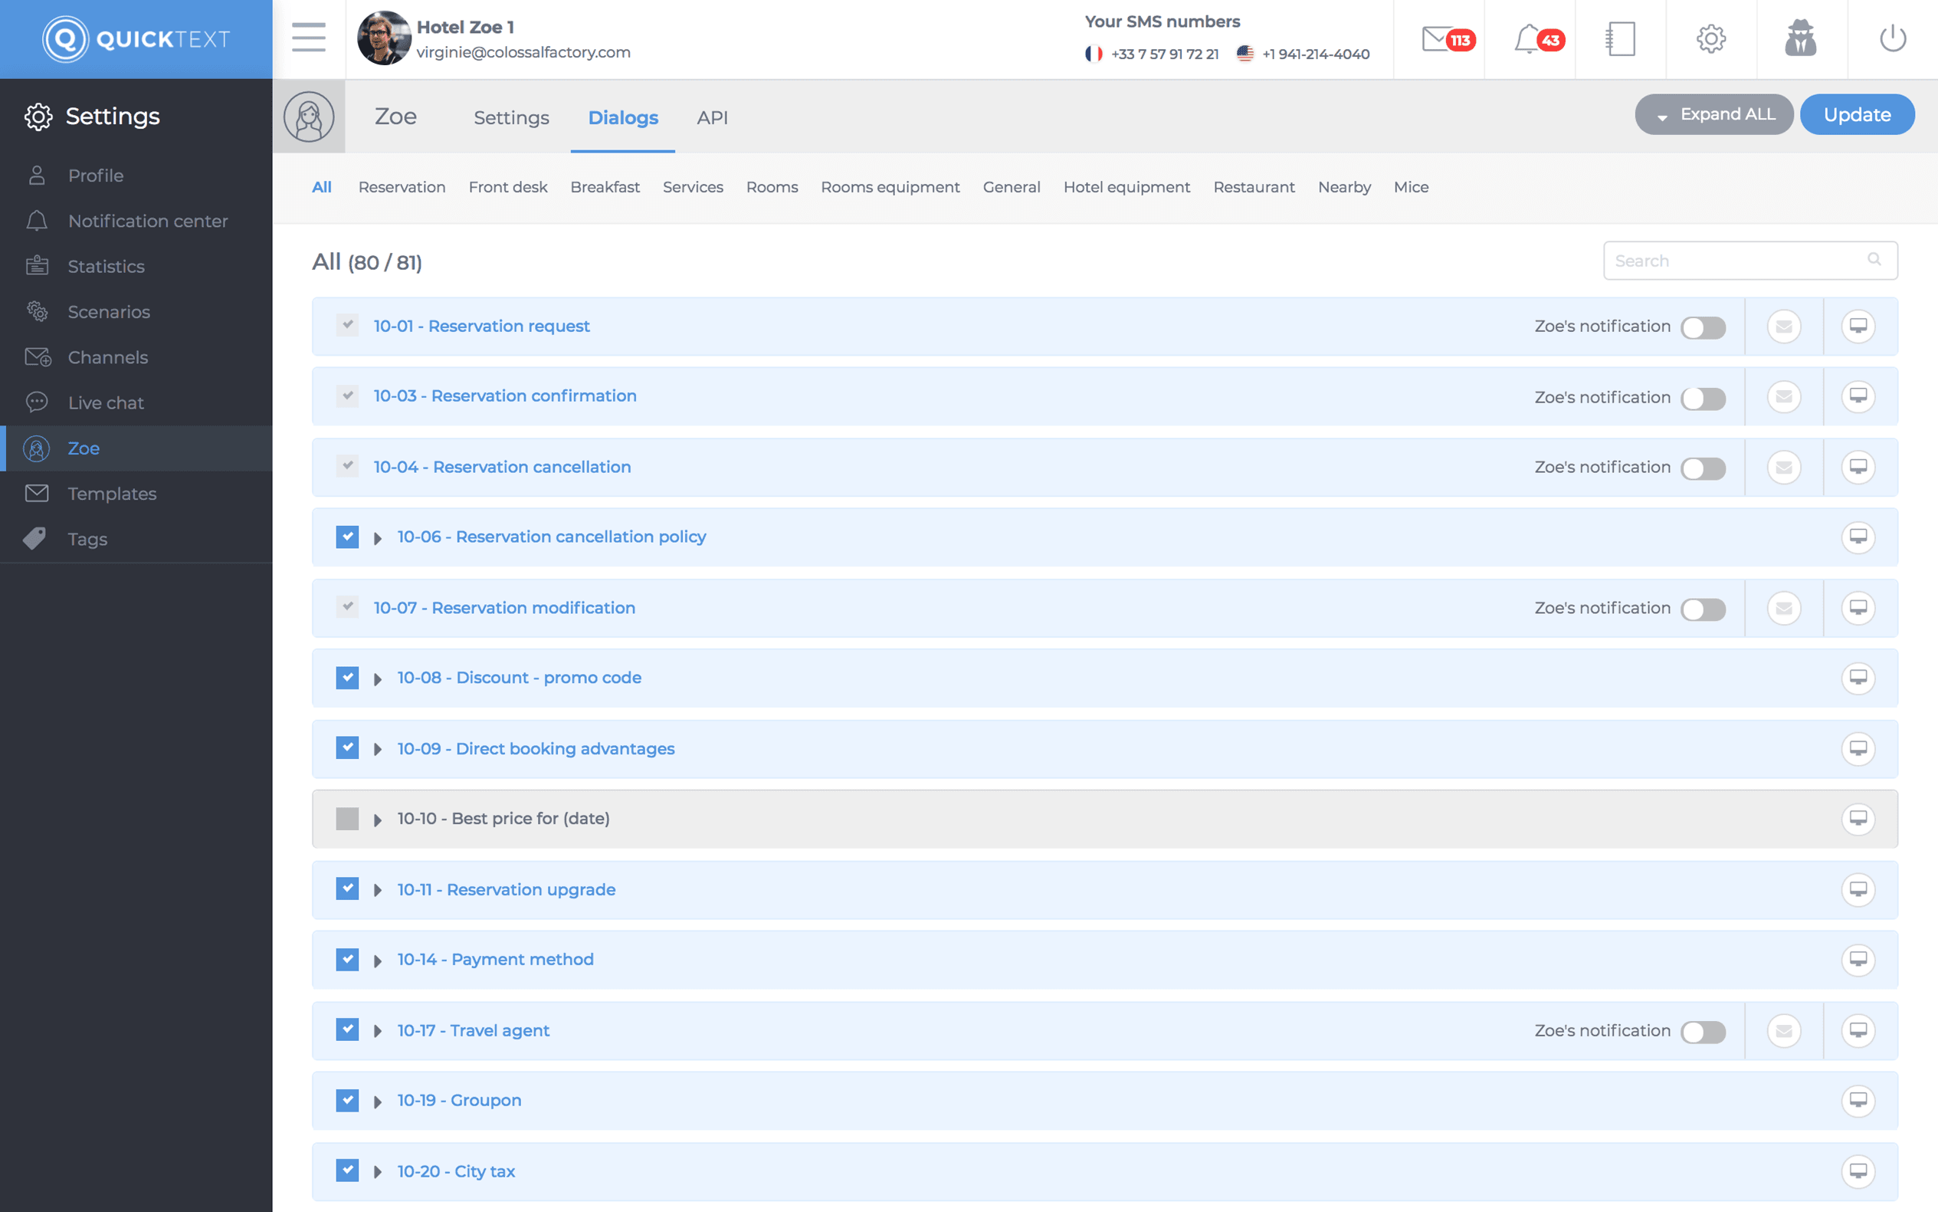Expand the 10-09 Direct booking advantages row
Image resolution: width=1938 pixels, height=1212 pixels.
coord(377,750)
